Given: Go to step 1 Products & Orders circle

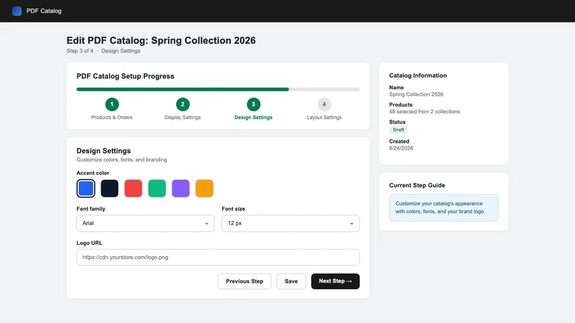Looking at the screenshot, I should point(112,104).
